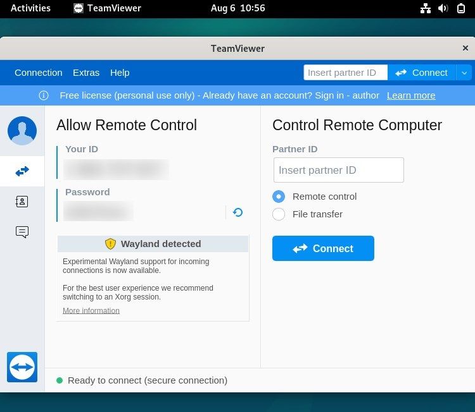475x412 pixels.
Task: Select the File transfer radio option
Action: (279, 214)
